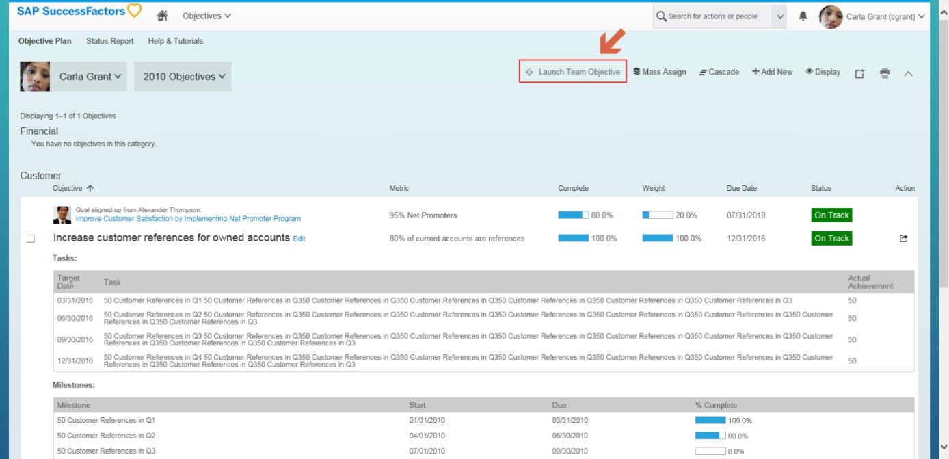949x459 pixels.
Task: Switch to the Status Report tab
Action: (109, 41)
